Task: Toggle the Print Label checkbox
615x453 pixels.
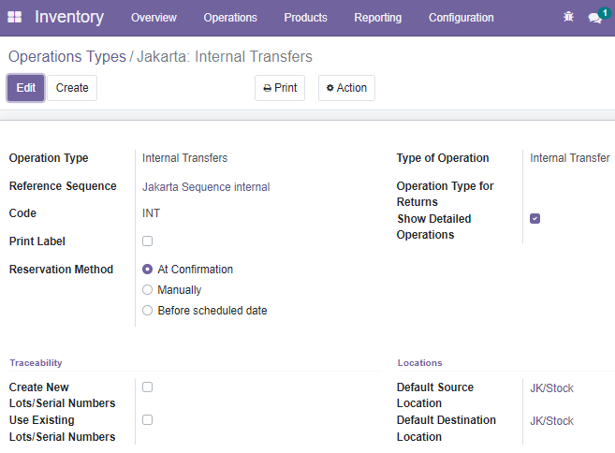Action: (x=148, y=241)
